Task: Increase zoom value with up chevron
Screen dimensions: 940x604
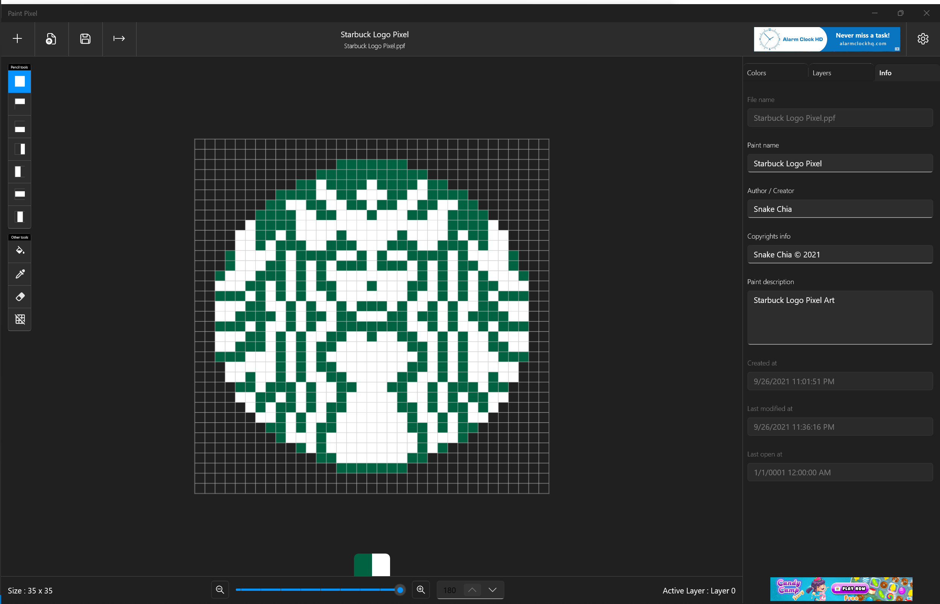Action: tap(472, 589)
